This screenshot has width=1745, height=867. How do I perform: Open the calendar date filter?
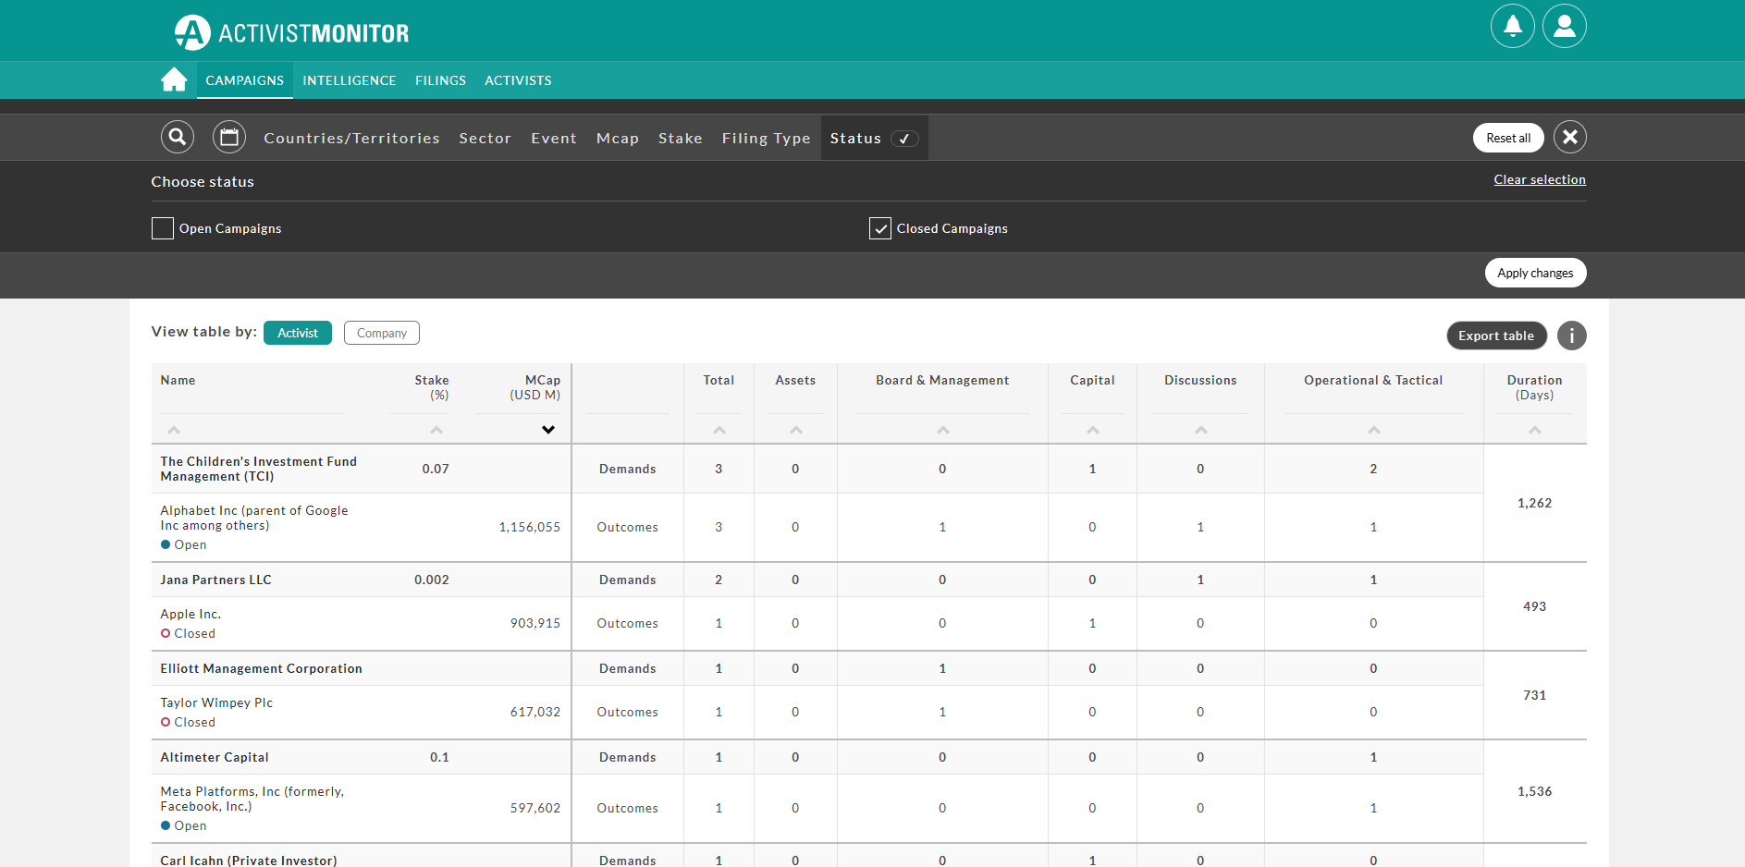click(229, 137)
